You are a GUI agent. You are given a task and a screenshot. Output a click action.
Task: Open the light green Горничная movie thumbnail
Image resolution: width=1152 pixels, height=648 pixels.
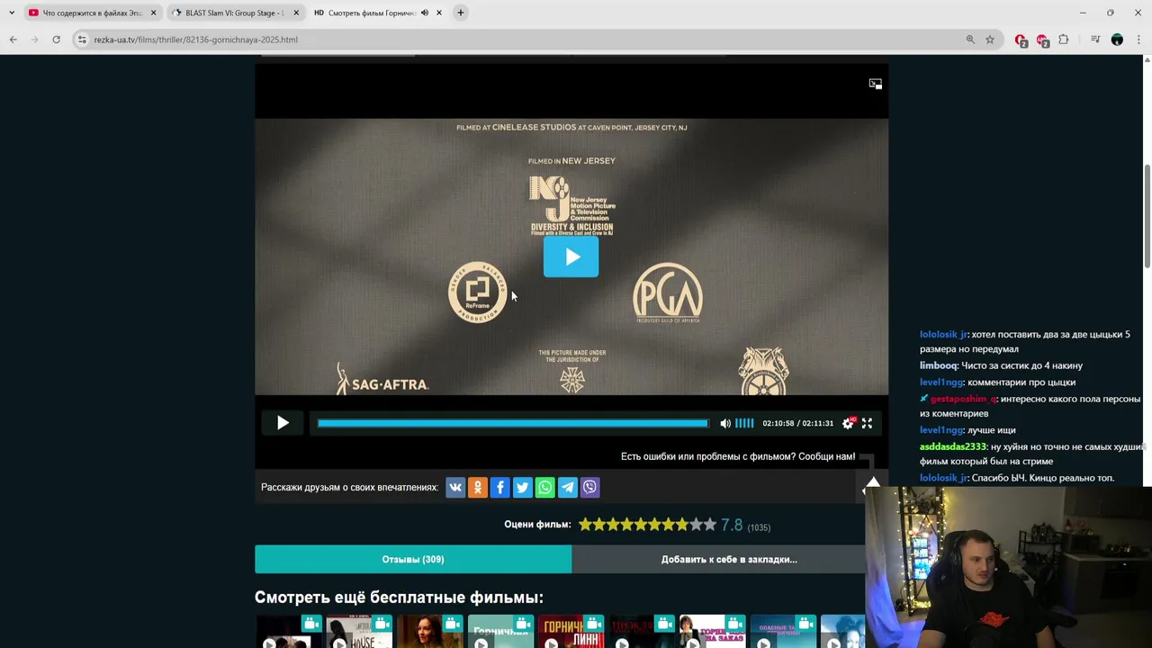[x=500, y=631]
